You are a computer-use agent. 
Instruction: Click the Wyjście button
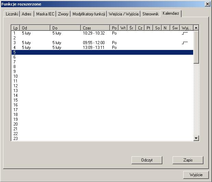pyautogui.click(x=196, y=175)
